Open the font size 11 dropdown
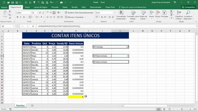Screen dimensions: 198x111 tap(37, 13)
